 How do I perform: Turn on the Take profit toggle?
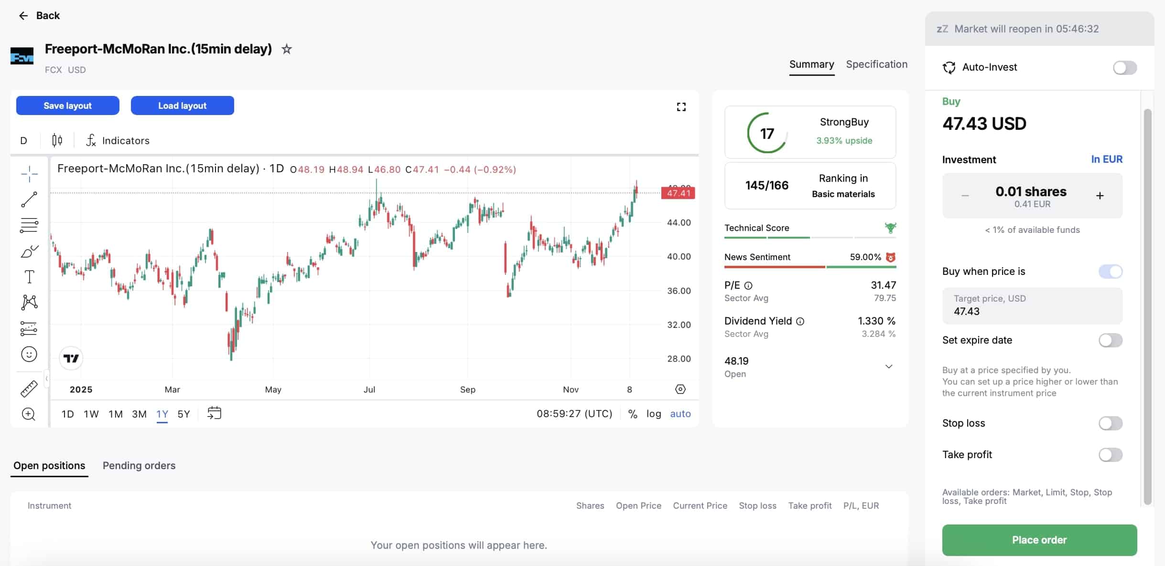[1110, 455]
